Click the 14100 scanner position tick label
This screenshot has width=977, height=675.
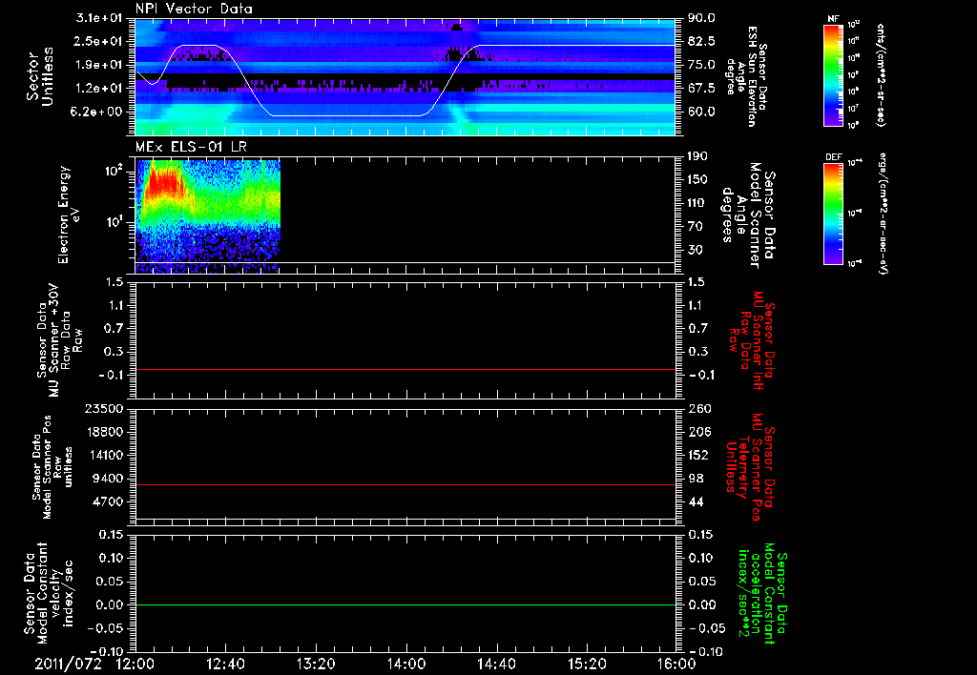click(x=104, y=455)
